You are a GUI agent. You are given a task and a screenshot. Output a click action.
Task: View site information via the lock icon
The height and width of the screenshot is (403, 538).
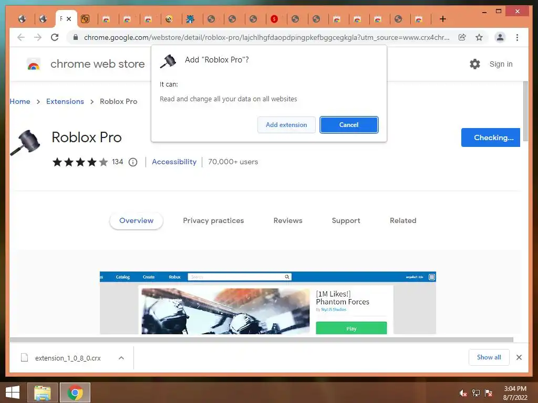(x=76, y=37)
